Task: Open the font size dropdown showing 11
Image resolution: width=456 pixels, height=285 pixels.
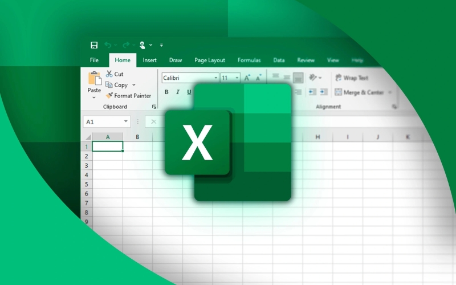Action: (237, 78)
